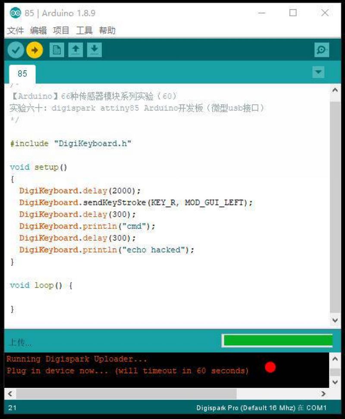345x419 pixels.
Task: Click the console scrollbar up arrow
Action: [x=335, y=359]
